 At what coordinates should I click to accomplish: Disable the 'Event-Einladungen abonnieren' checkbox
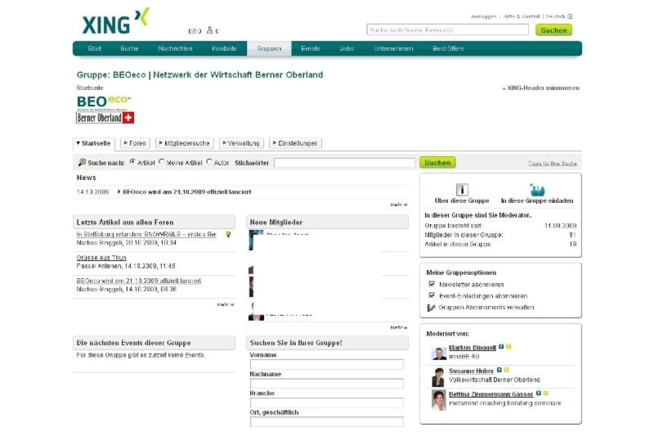(432, 296)
